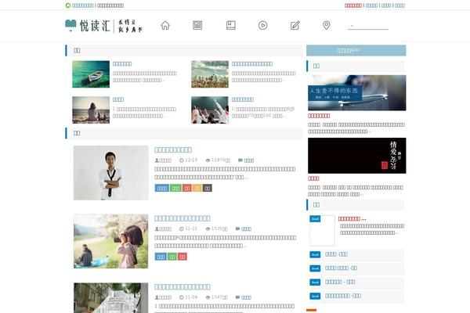
Task: Click the author name on 12-18 article
Action: (x=165, y=160)
